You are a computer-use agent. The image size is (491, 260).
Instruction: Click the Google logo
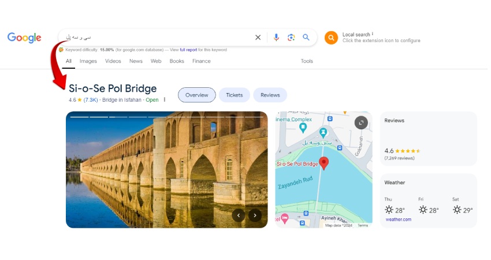click(x=24, y=38)
